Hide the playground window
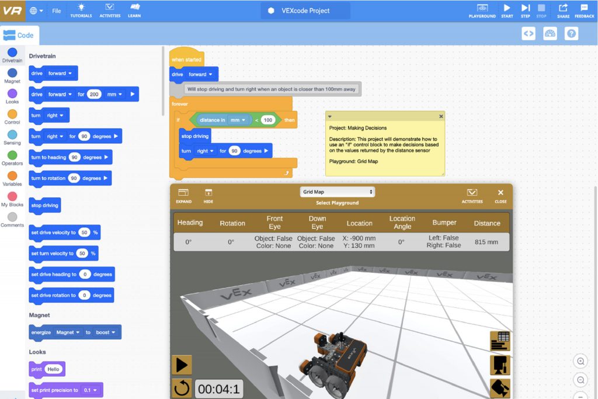 [208, 196]
